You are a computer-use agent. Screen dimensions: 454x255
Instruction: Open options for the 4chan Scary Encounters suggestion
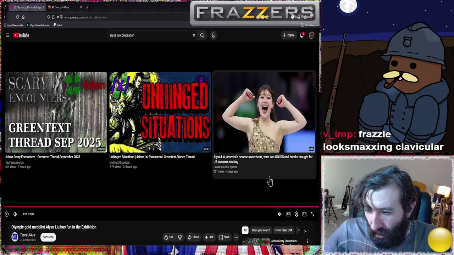tap(308, 242)
